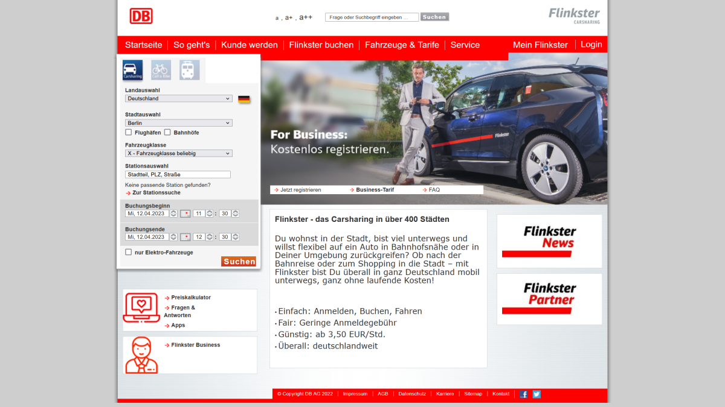Adjust the Buchungsbeginn hour stepper

(x=210, y=213)
